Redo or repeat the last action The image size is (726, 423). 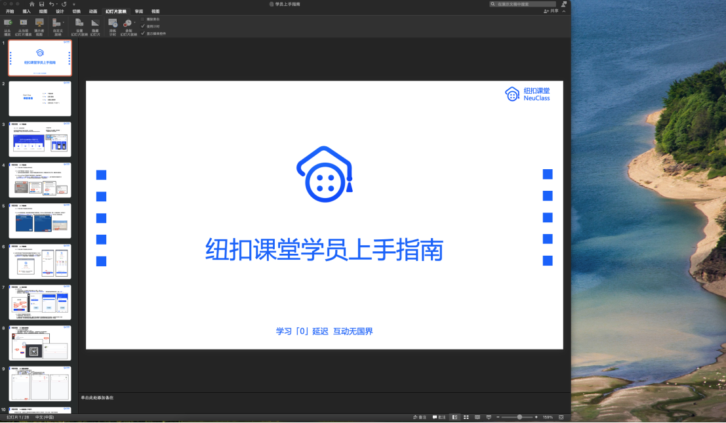click(64, 4)
